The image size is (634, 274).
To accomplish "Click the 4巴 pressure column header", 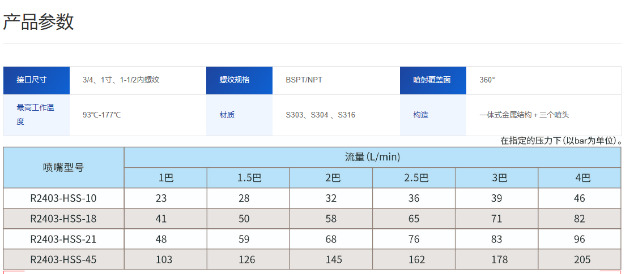I will click(580, 178).
